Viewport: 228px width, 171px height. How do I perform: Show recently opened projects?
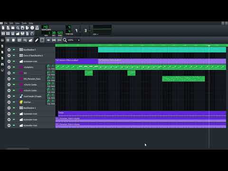18,28
